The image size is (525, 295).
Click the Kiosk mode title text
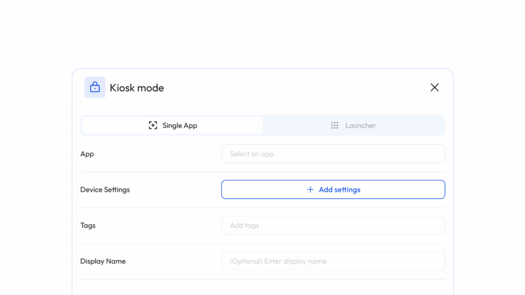click(137, 88)
